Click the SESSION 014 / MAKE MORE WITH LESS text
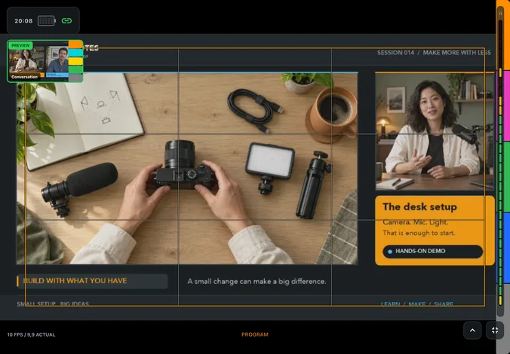510x354 pixels. point(434,53)
